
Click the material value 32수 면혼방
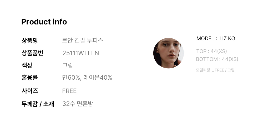tap(78, 104)
